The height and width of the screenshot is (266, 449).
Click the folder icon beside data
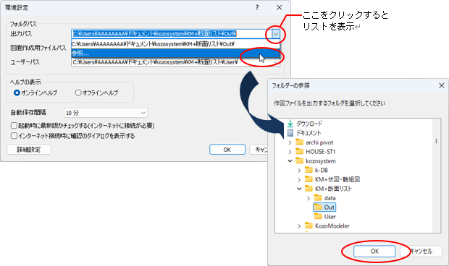click(318, 198)
